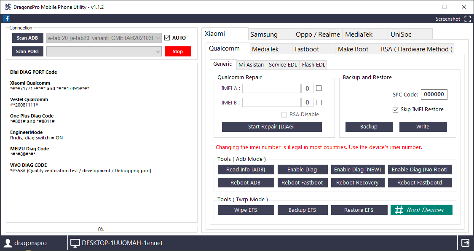Tick the RSA Disable checkbox
The width and height of the screenshot is (474, 251).
pyautogui.click(x=284, y=115)
